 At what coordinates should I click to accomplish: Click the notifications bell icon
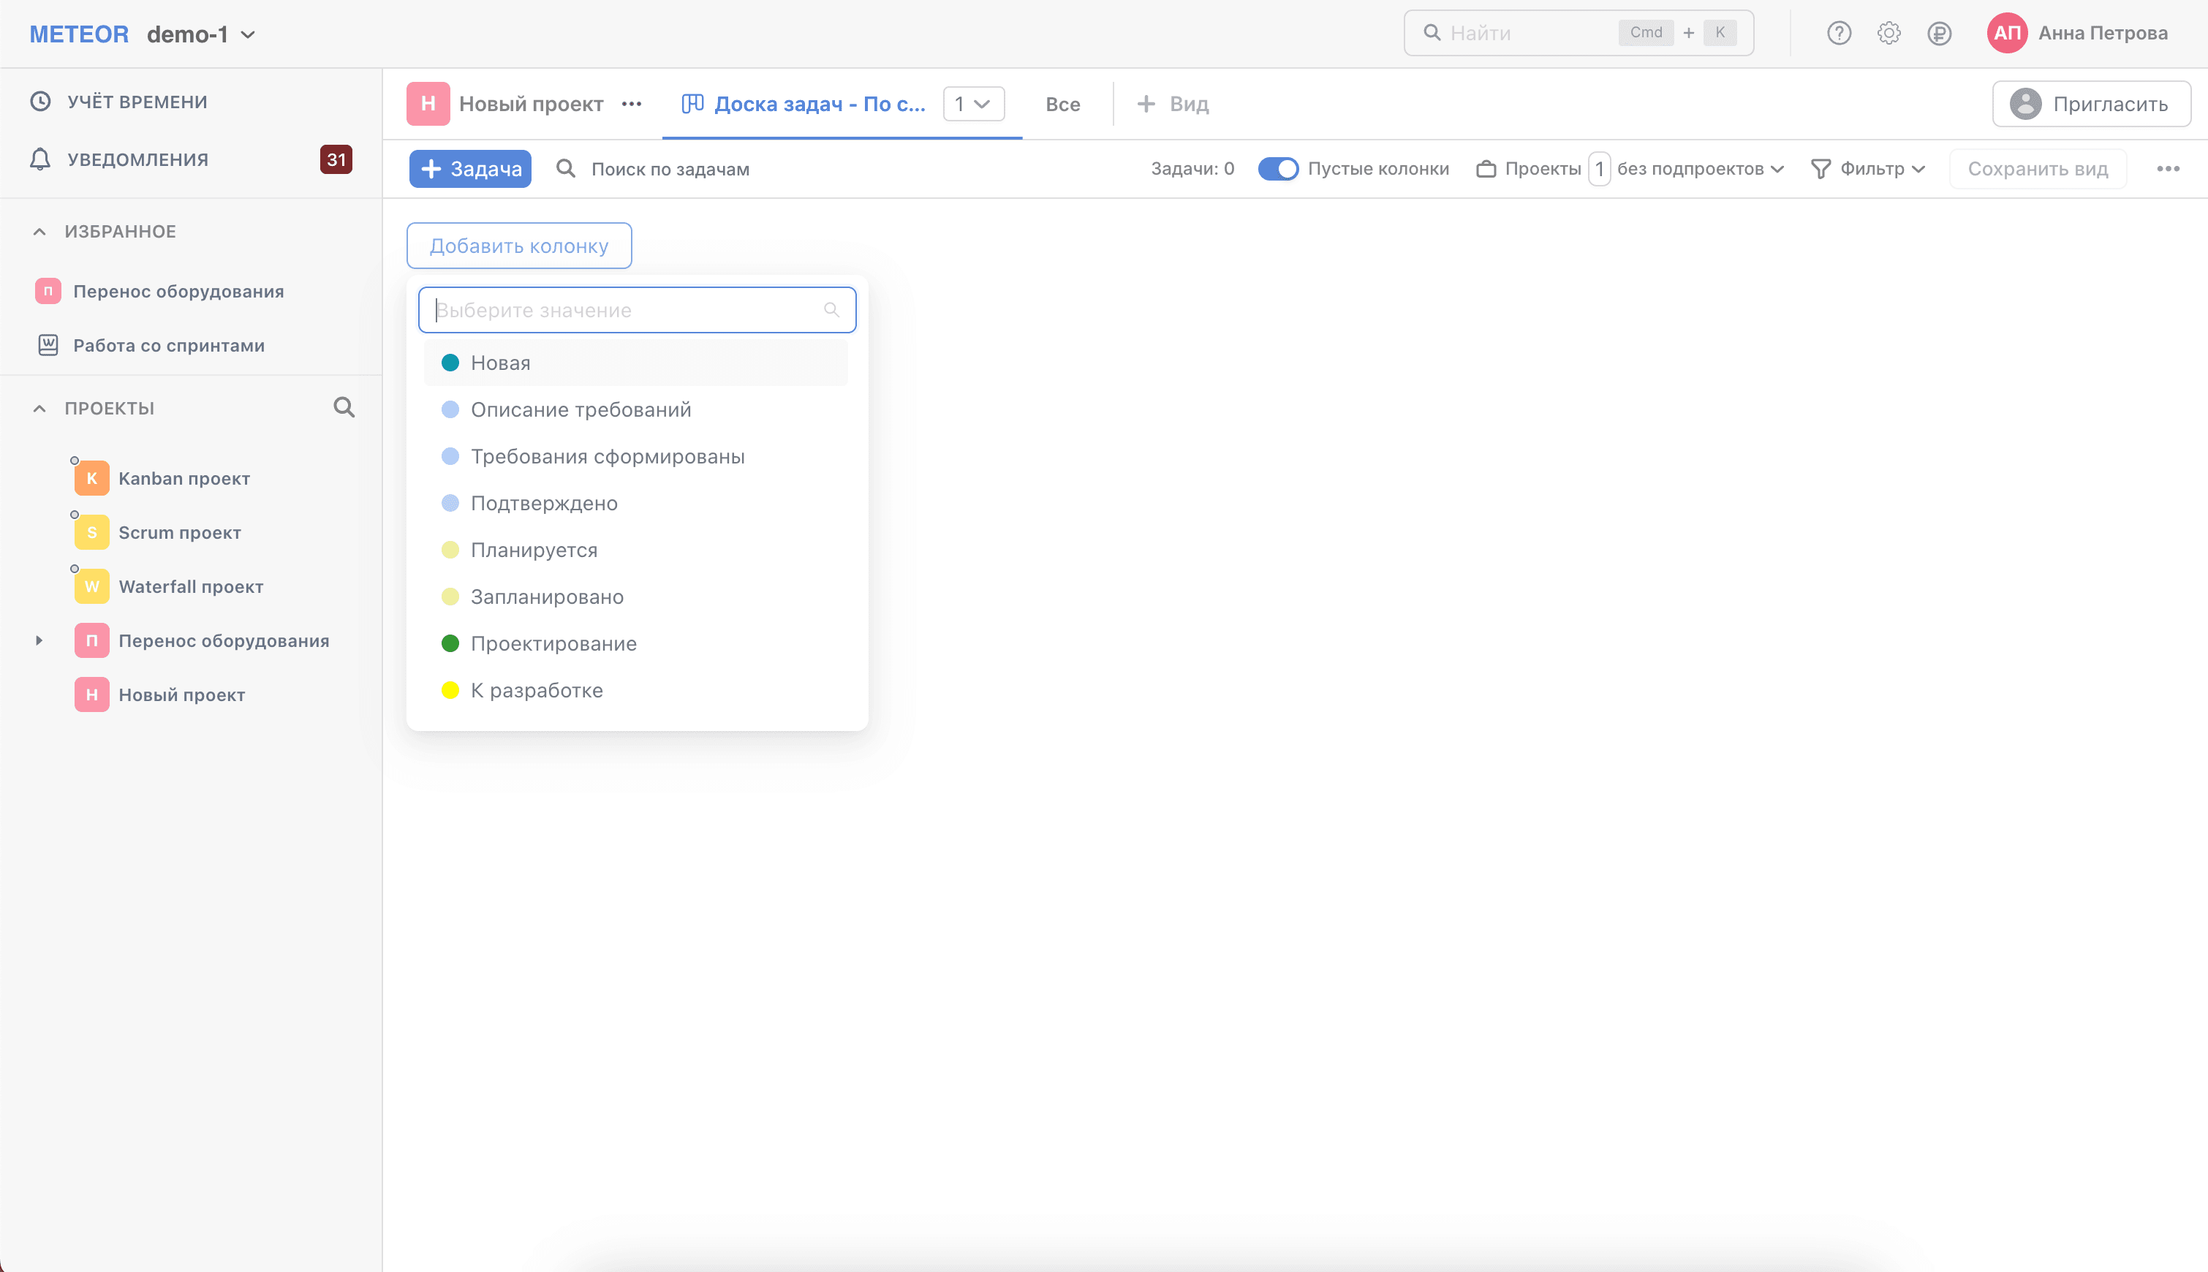pos(40,159)
